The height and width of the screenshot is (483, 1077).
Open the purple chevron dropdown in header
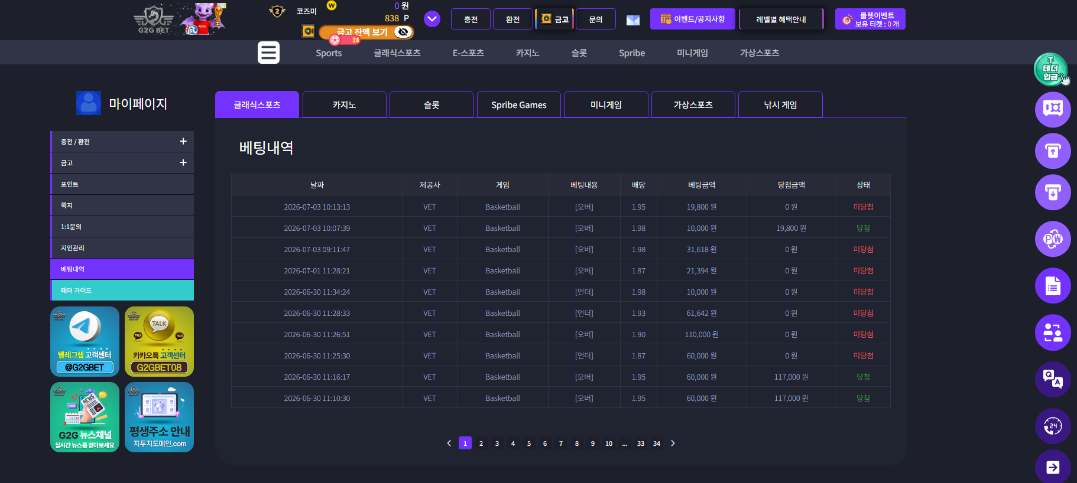(x=432, y=19)
